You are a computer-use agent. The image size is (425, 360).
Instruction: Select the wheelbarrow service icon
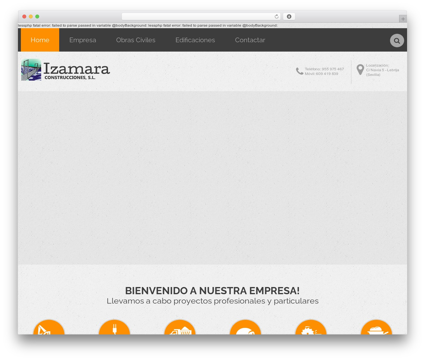pos(377,327)
